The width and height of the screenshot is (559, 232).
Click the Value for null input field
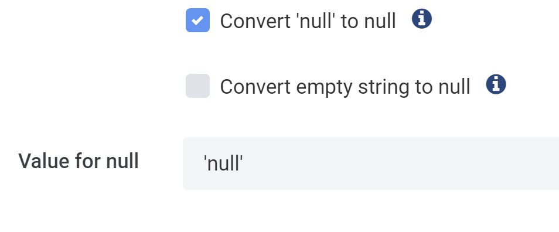point(371,163)
